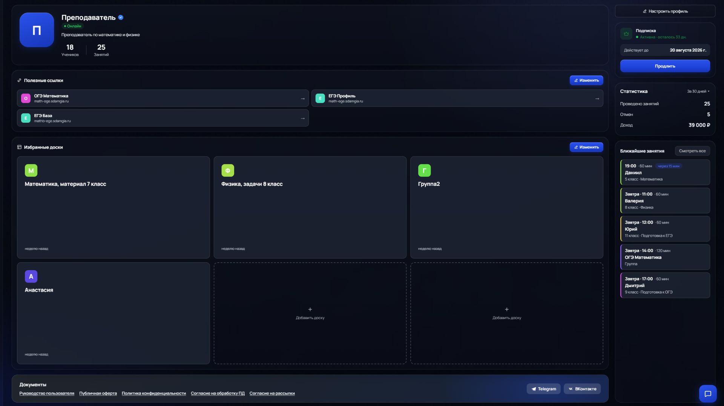
Task: Follow the arrow on ОГЭ Математика link
Action: point(302,99)
